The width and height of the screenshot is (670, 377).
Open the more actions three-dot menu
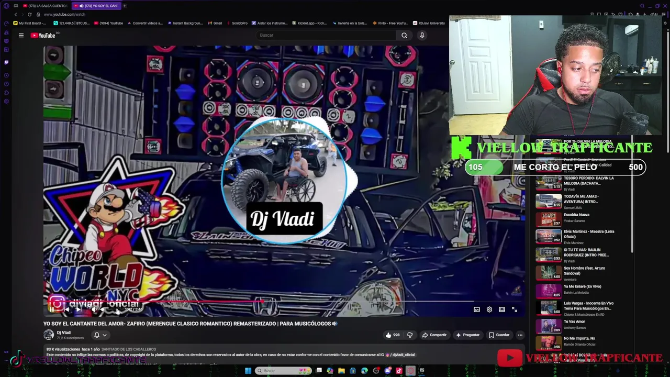click(x=520, y=335)
